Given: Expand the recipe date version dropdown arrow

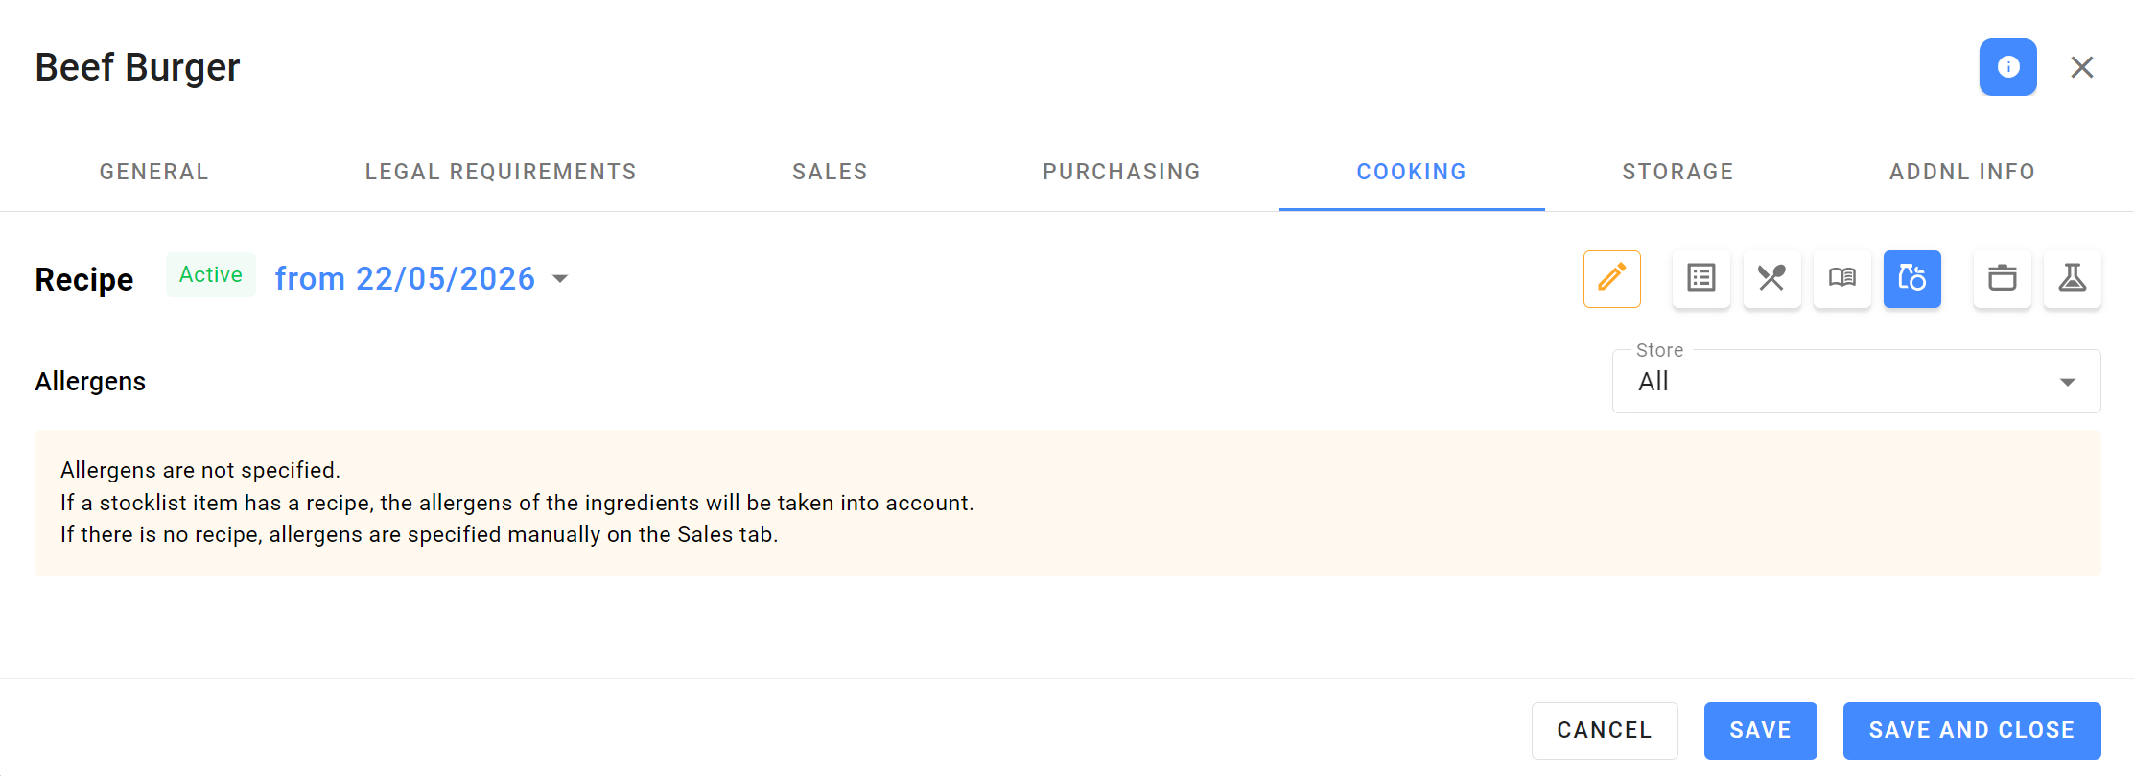Looking at the screenshot, I should [x=560, y=279].
